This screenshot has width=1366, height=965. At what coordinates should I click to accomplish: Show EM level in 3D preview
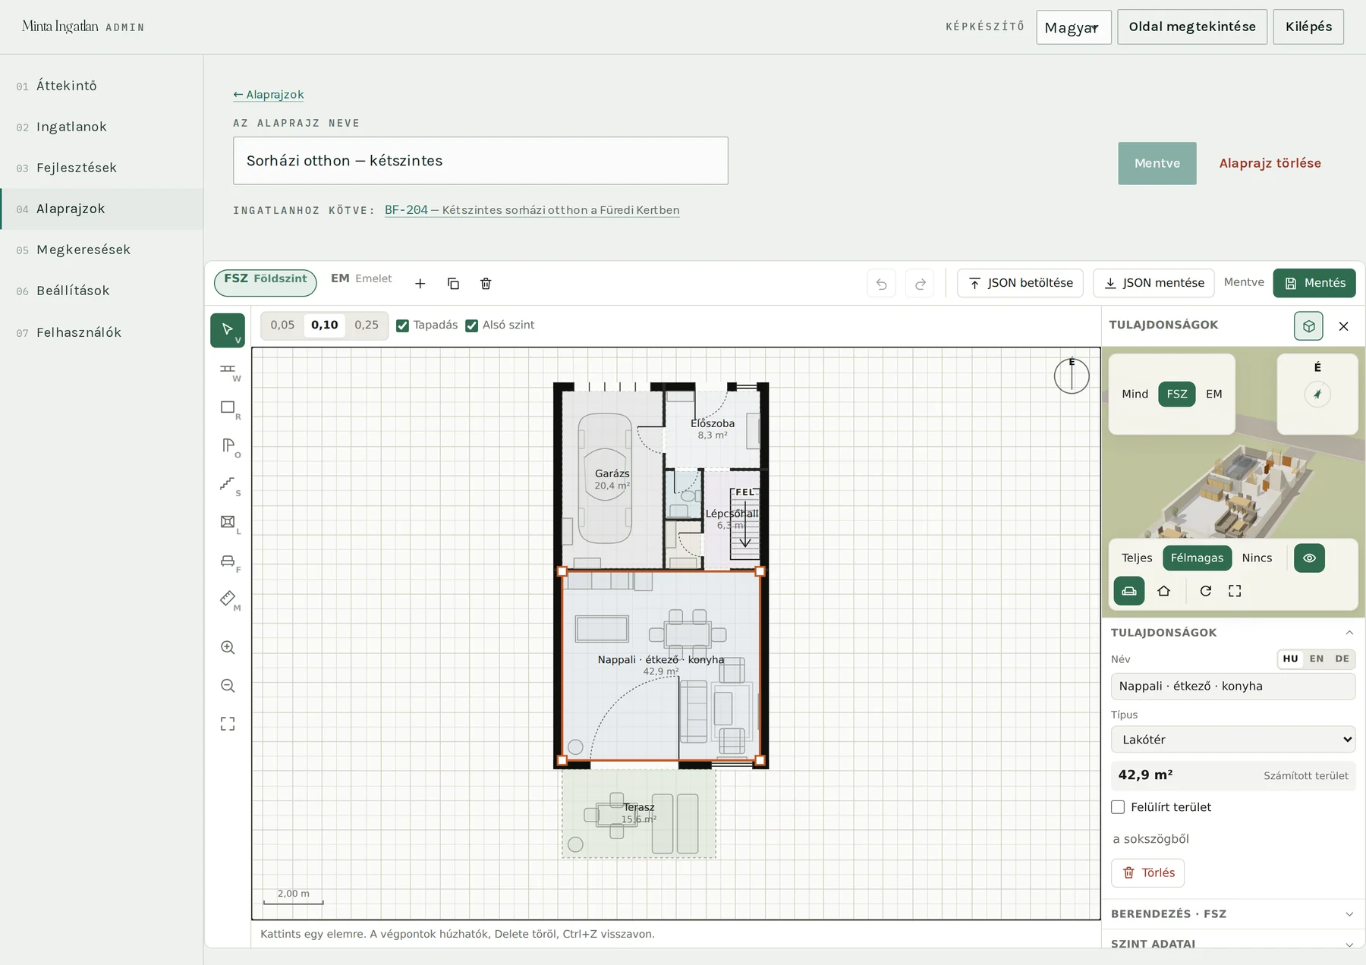pyautogui.click(x=1214, y=394)
